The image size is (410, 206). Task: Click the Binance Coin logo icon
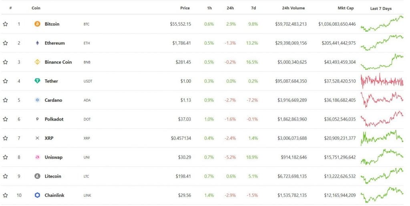[x=37, y=62]
